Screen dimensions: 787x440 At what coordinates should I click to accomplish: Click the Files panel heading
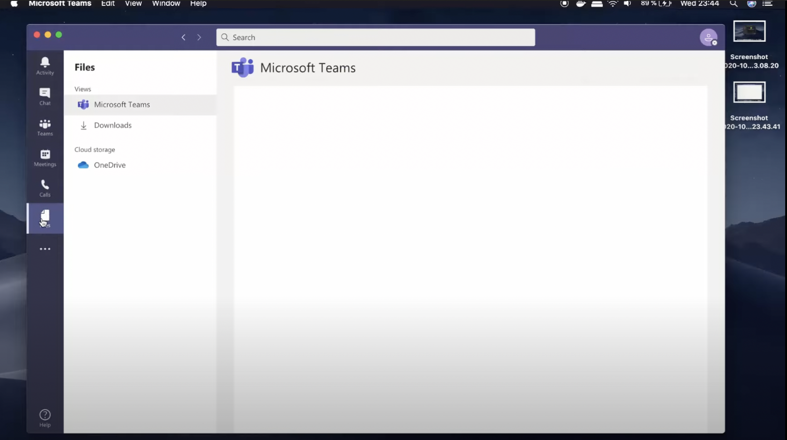coord(85,67)
